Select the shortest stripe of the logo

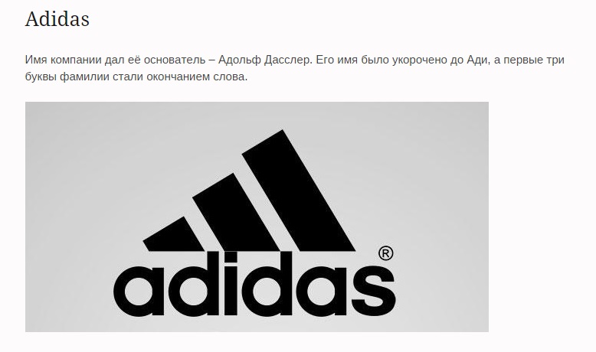pos(174,234)
